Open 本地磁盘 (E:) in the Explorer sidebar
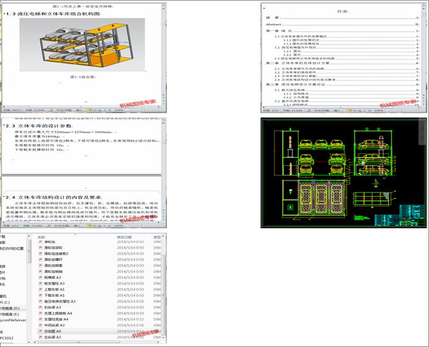The image size is (429, 347). 9,314
